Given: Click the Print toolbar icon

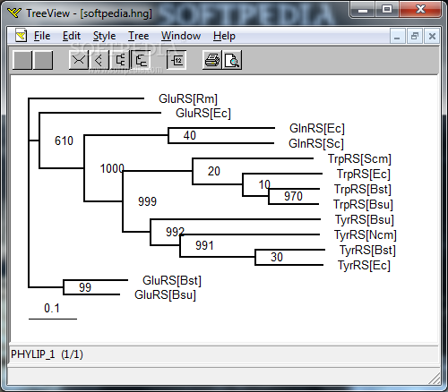Looking at the screenshot, I should point(212,60).
